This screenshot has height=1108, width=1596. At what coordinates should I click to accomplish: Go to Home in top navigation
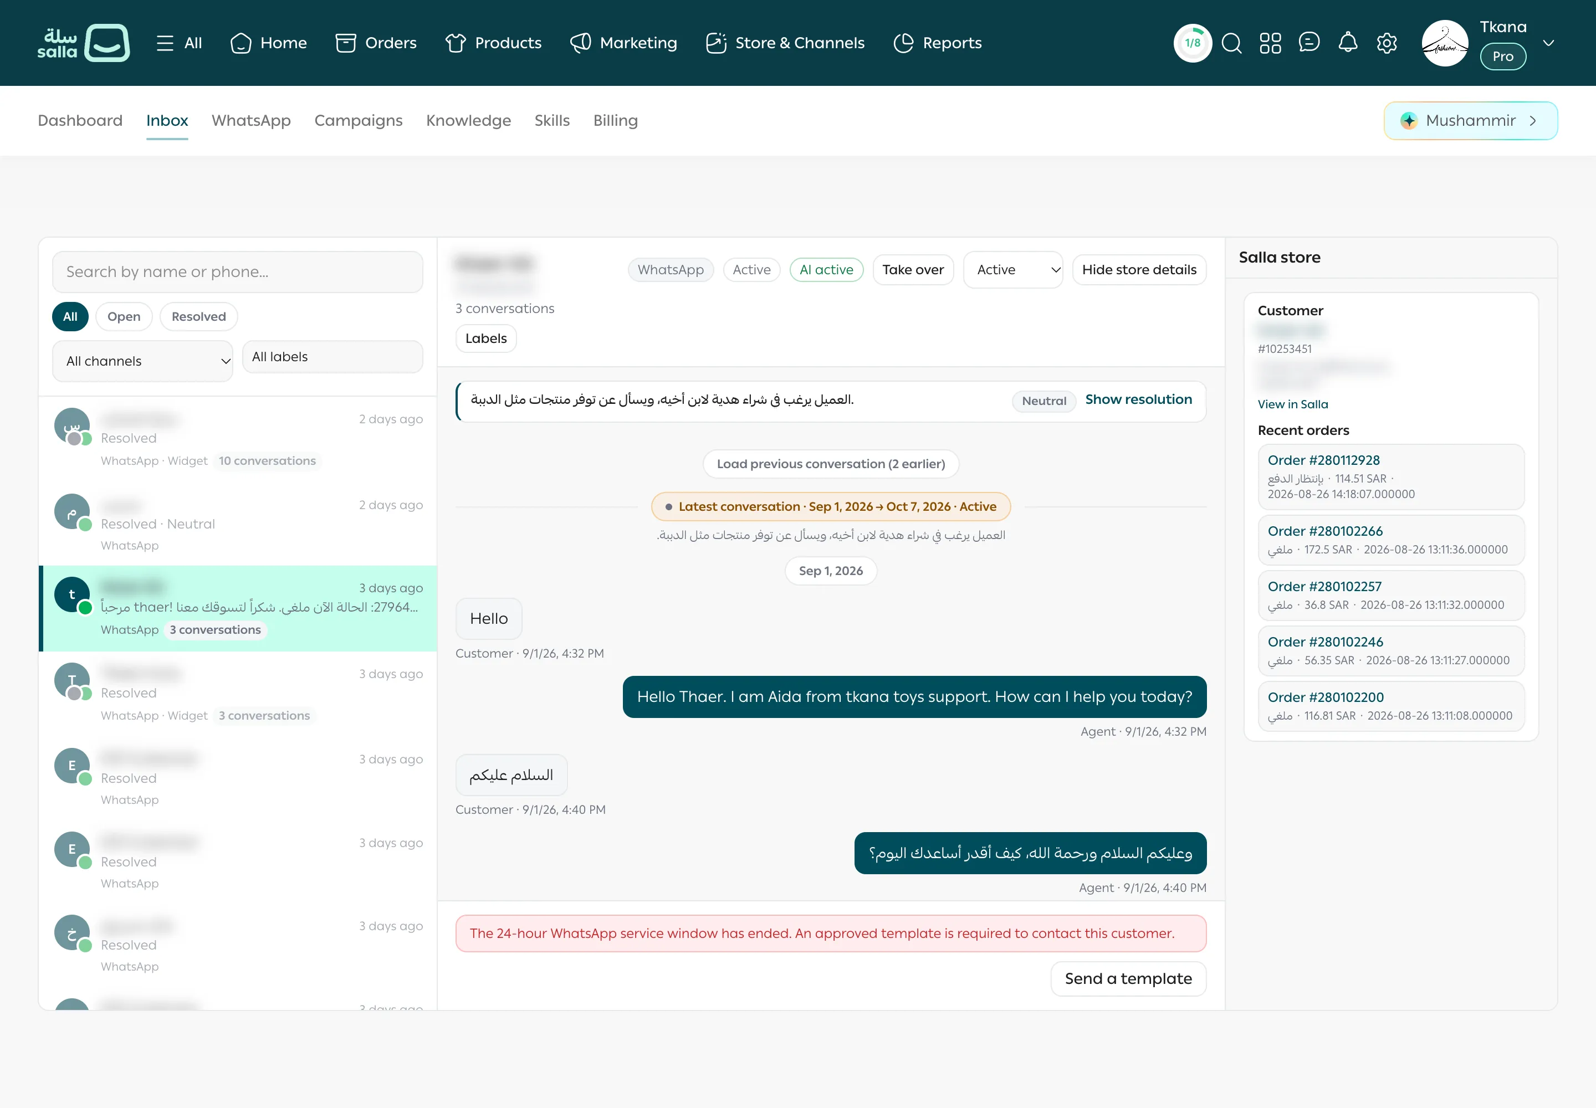tap(268, 43)
